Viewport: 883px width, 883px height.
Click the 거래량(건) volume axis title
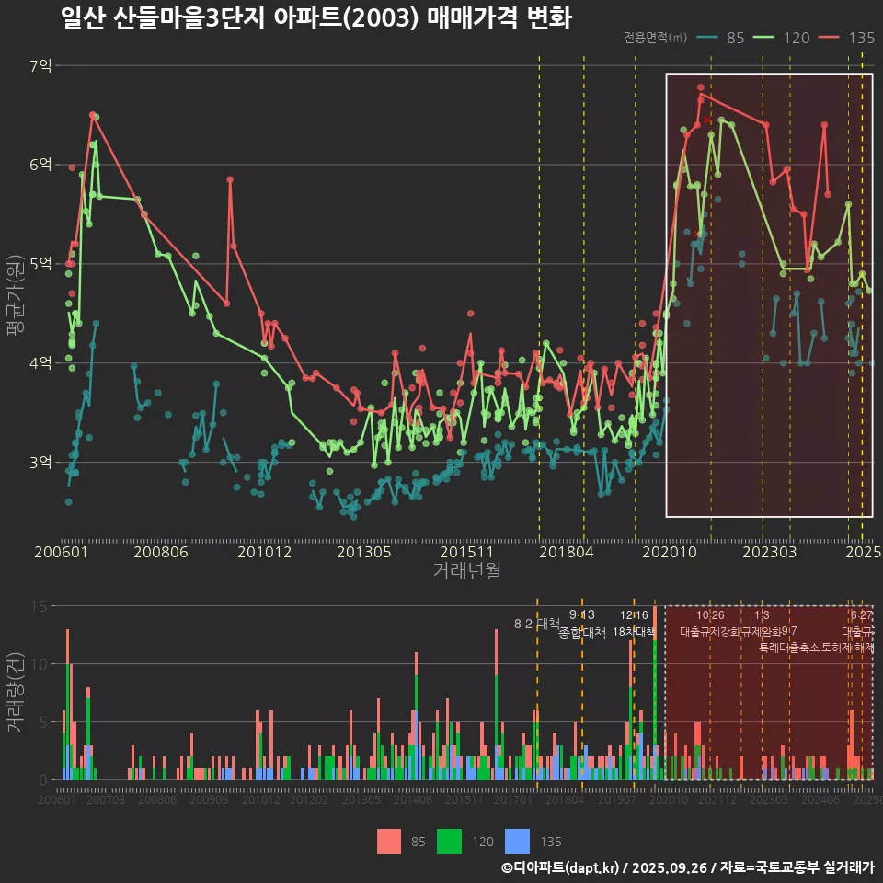tap(16, 692)
